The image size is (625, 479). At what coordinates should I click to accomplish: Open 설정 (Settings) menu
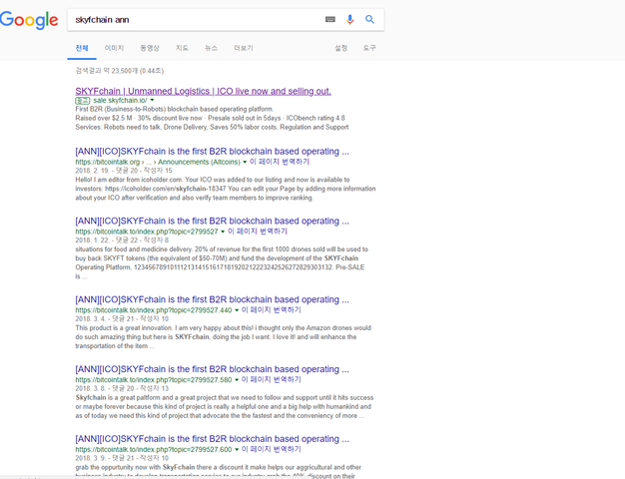[x=341, y=48]
